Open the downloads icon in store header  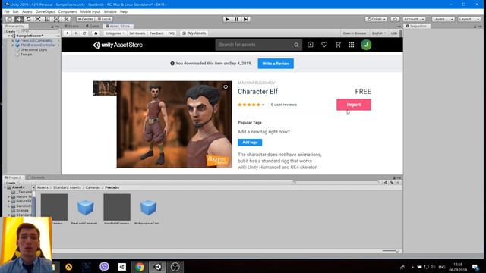[311, 45]
